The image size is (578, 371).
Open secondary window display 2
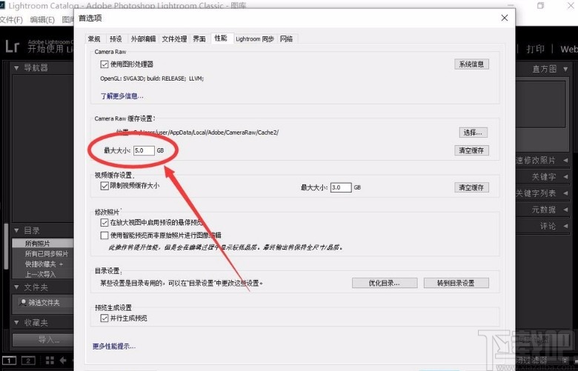(28, 361)
